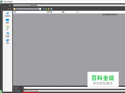Viewport: 125px width, 93px height.
Task: Create a new folder
Action: 49,9
